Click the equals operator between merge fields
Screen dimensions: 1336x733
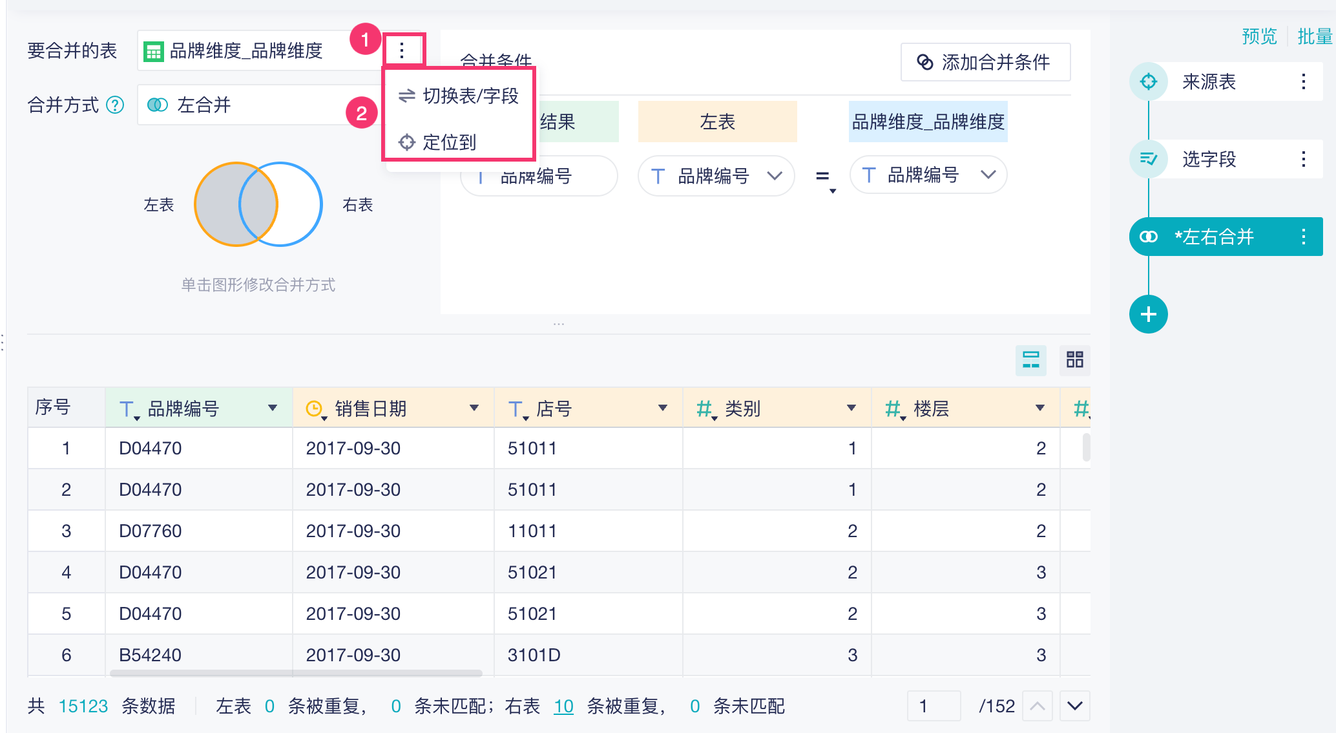coord(822,175)
